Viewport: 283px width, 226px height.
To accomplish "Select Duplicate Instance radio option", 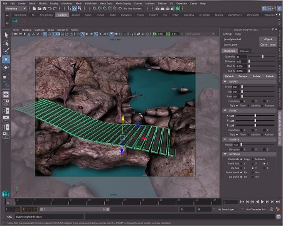I will point(253,159).
